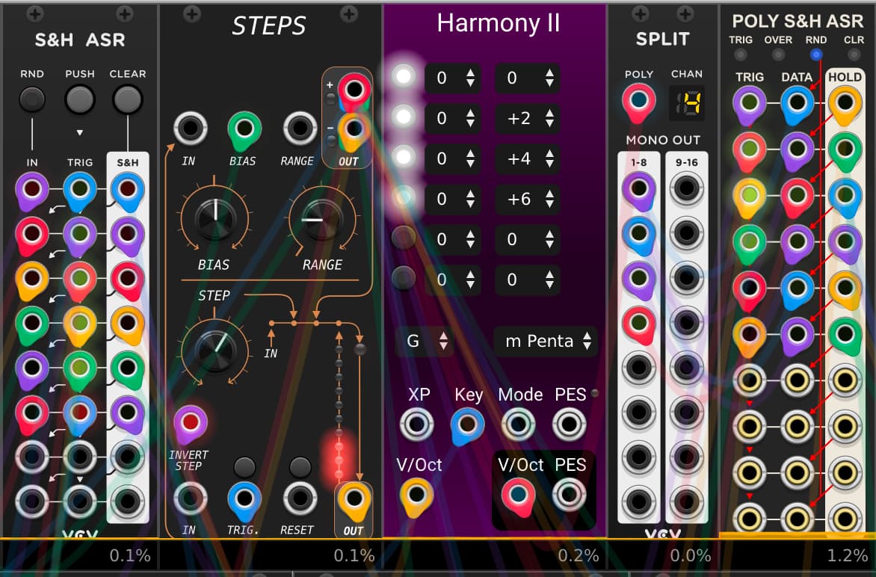The height and width of the screenshot is (577, 876).
Task: Click the RND button on S&H ASR
Action: (x=32, y=99)
